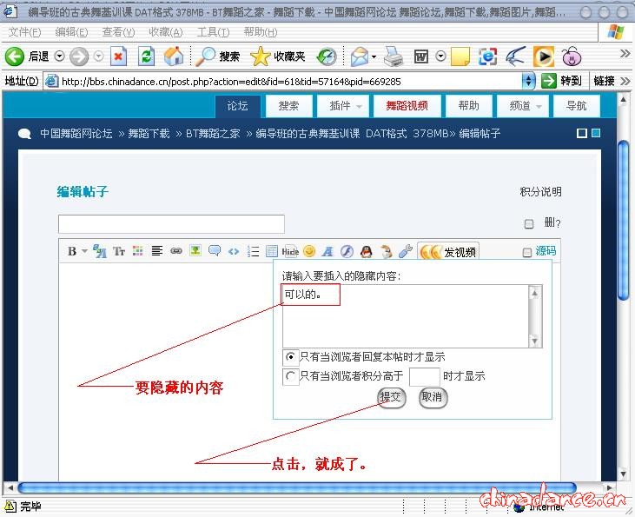Insert table icon in editor
Screen dimensions: 635x517
[272, 251]
